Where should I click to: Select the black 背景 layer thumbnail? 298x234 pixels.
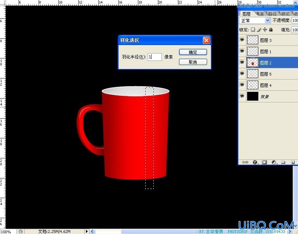coord(253,96)
